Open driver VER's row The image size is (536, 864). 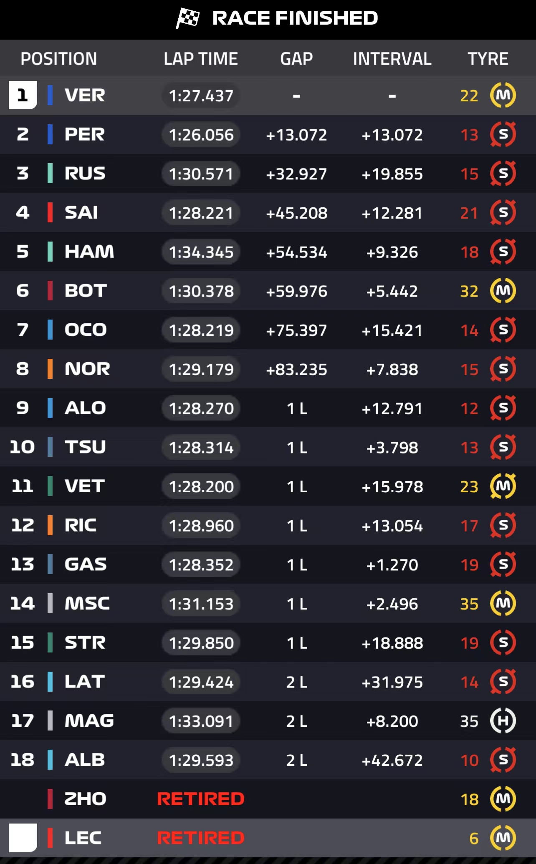point(268,95)
